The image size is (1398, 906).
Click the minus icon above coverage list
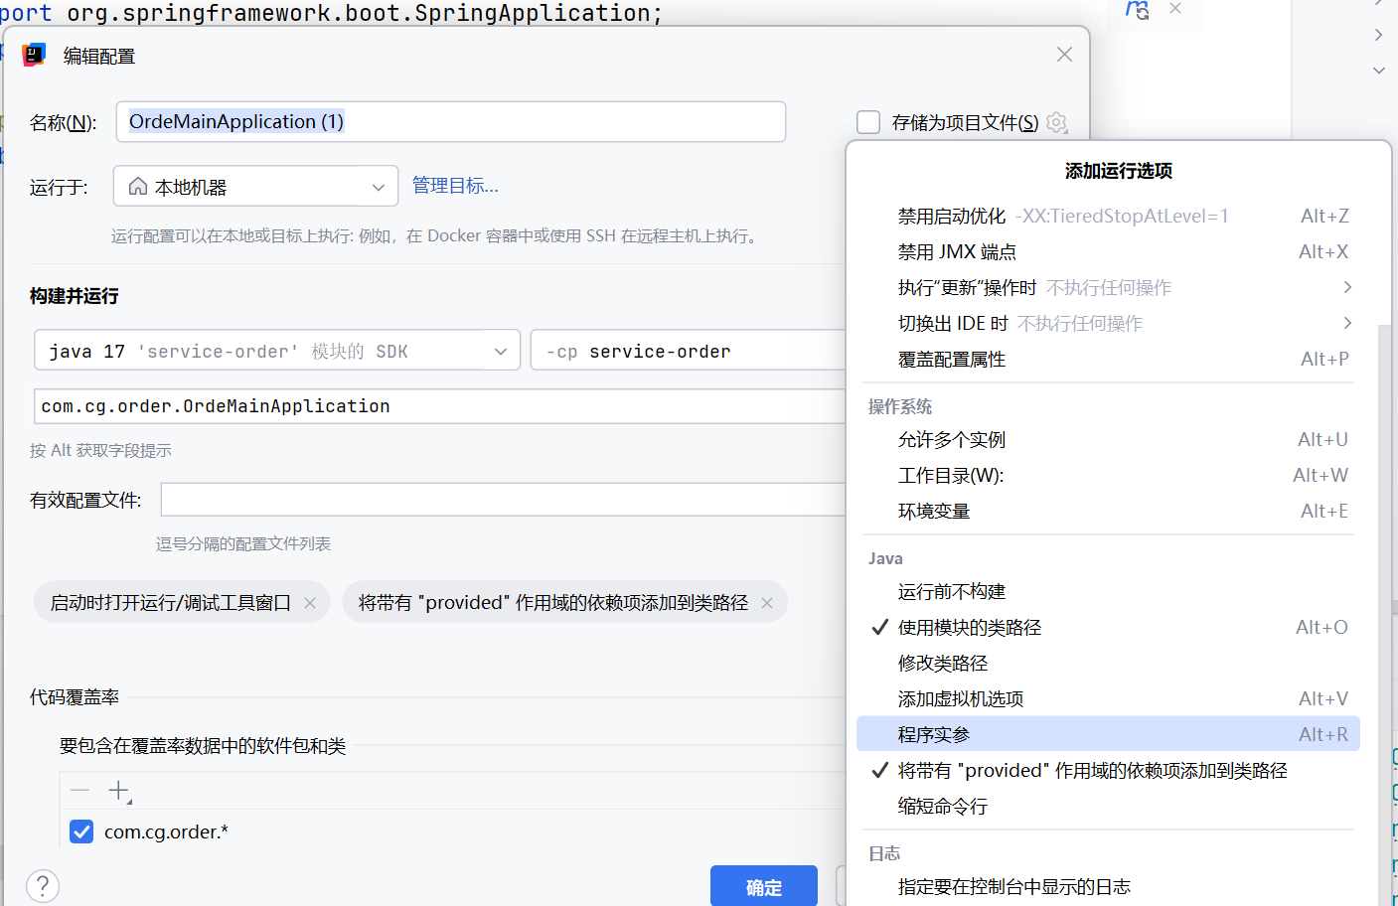(x=79, y=790)
